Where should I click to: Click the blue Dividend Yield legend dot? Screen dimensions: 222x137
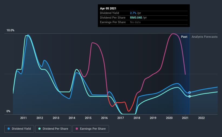point(9,129)
